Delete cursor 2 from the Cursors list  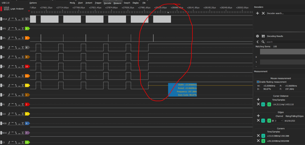coord(258,141)
